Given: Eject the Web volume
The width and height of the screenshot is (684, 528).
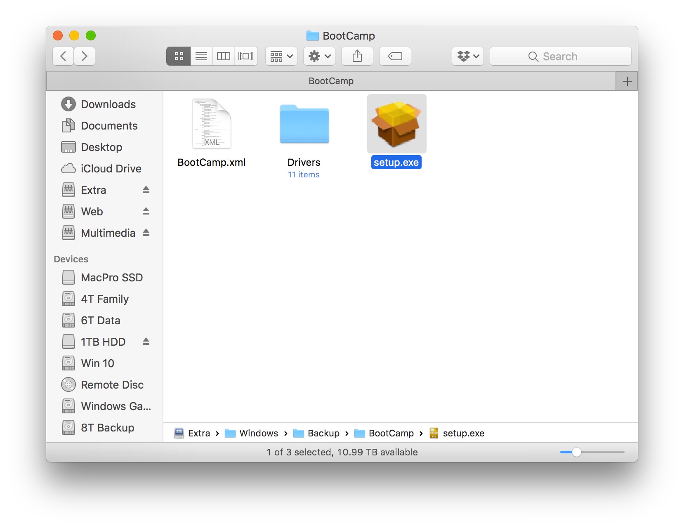Looking at the screenshot, I should click(x=146, y=211).
